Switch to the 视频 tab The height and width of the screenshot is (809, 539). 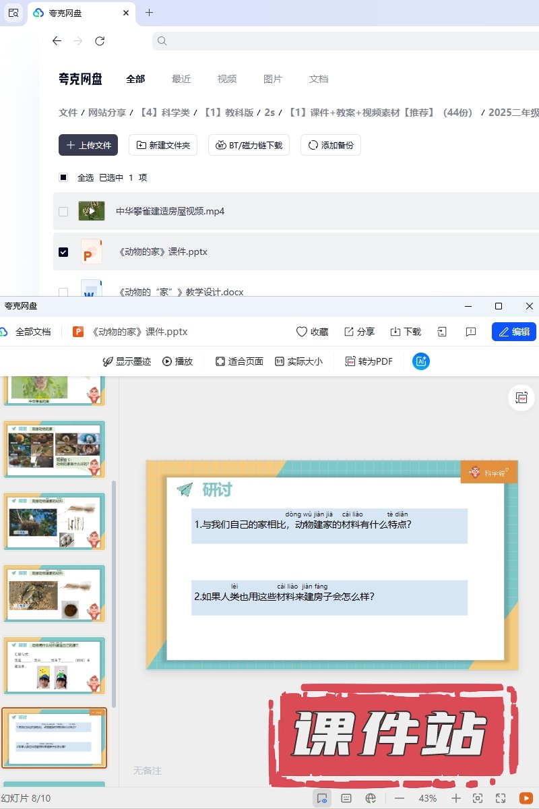point(227,79)
